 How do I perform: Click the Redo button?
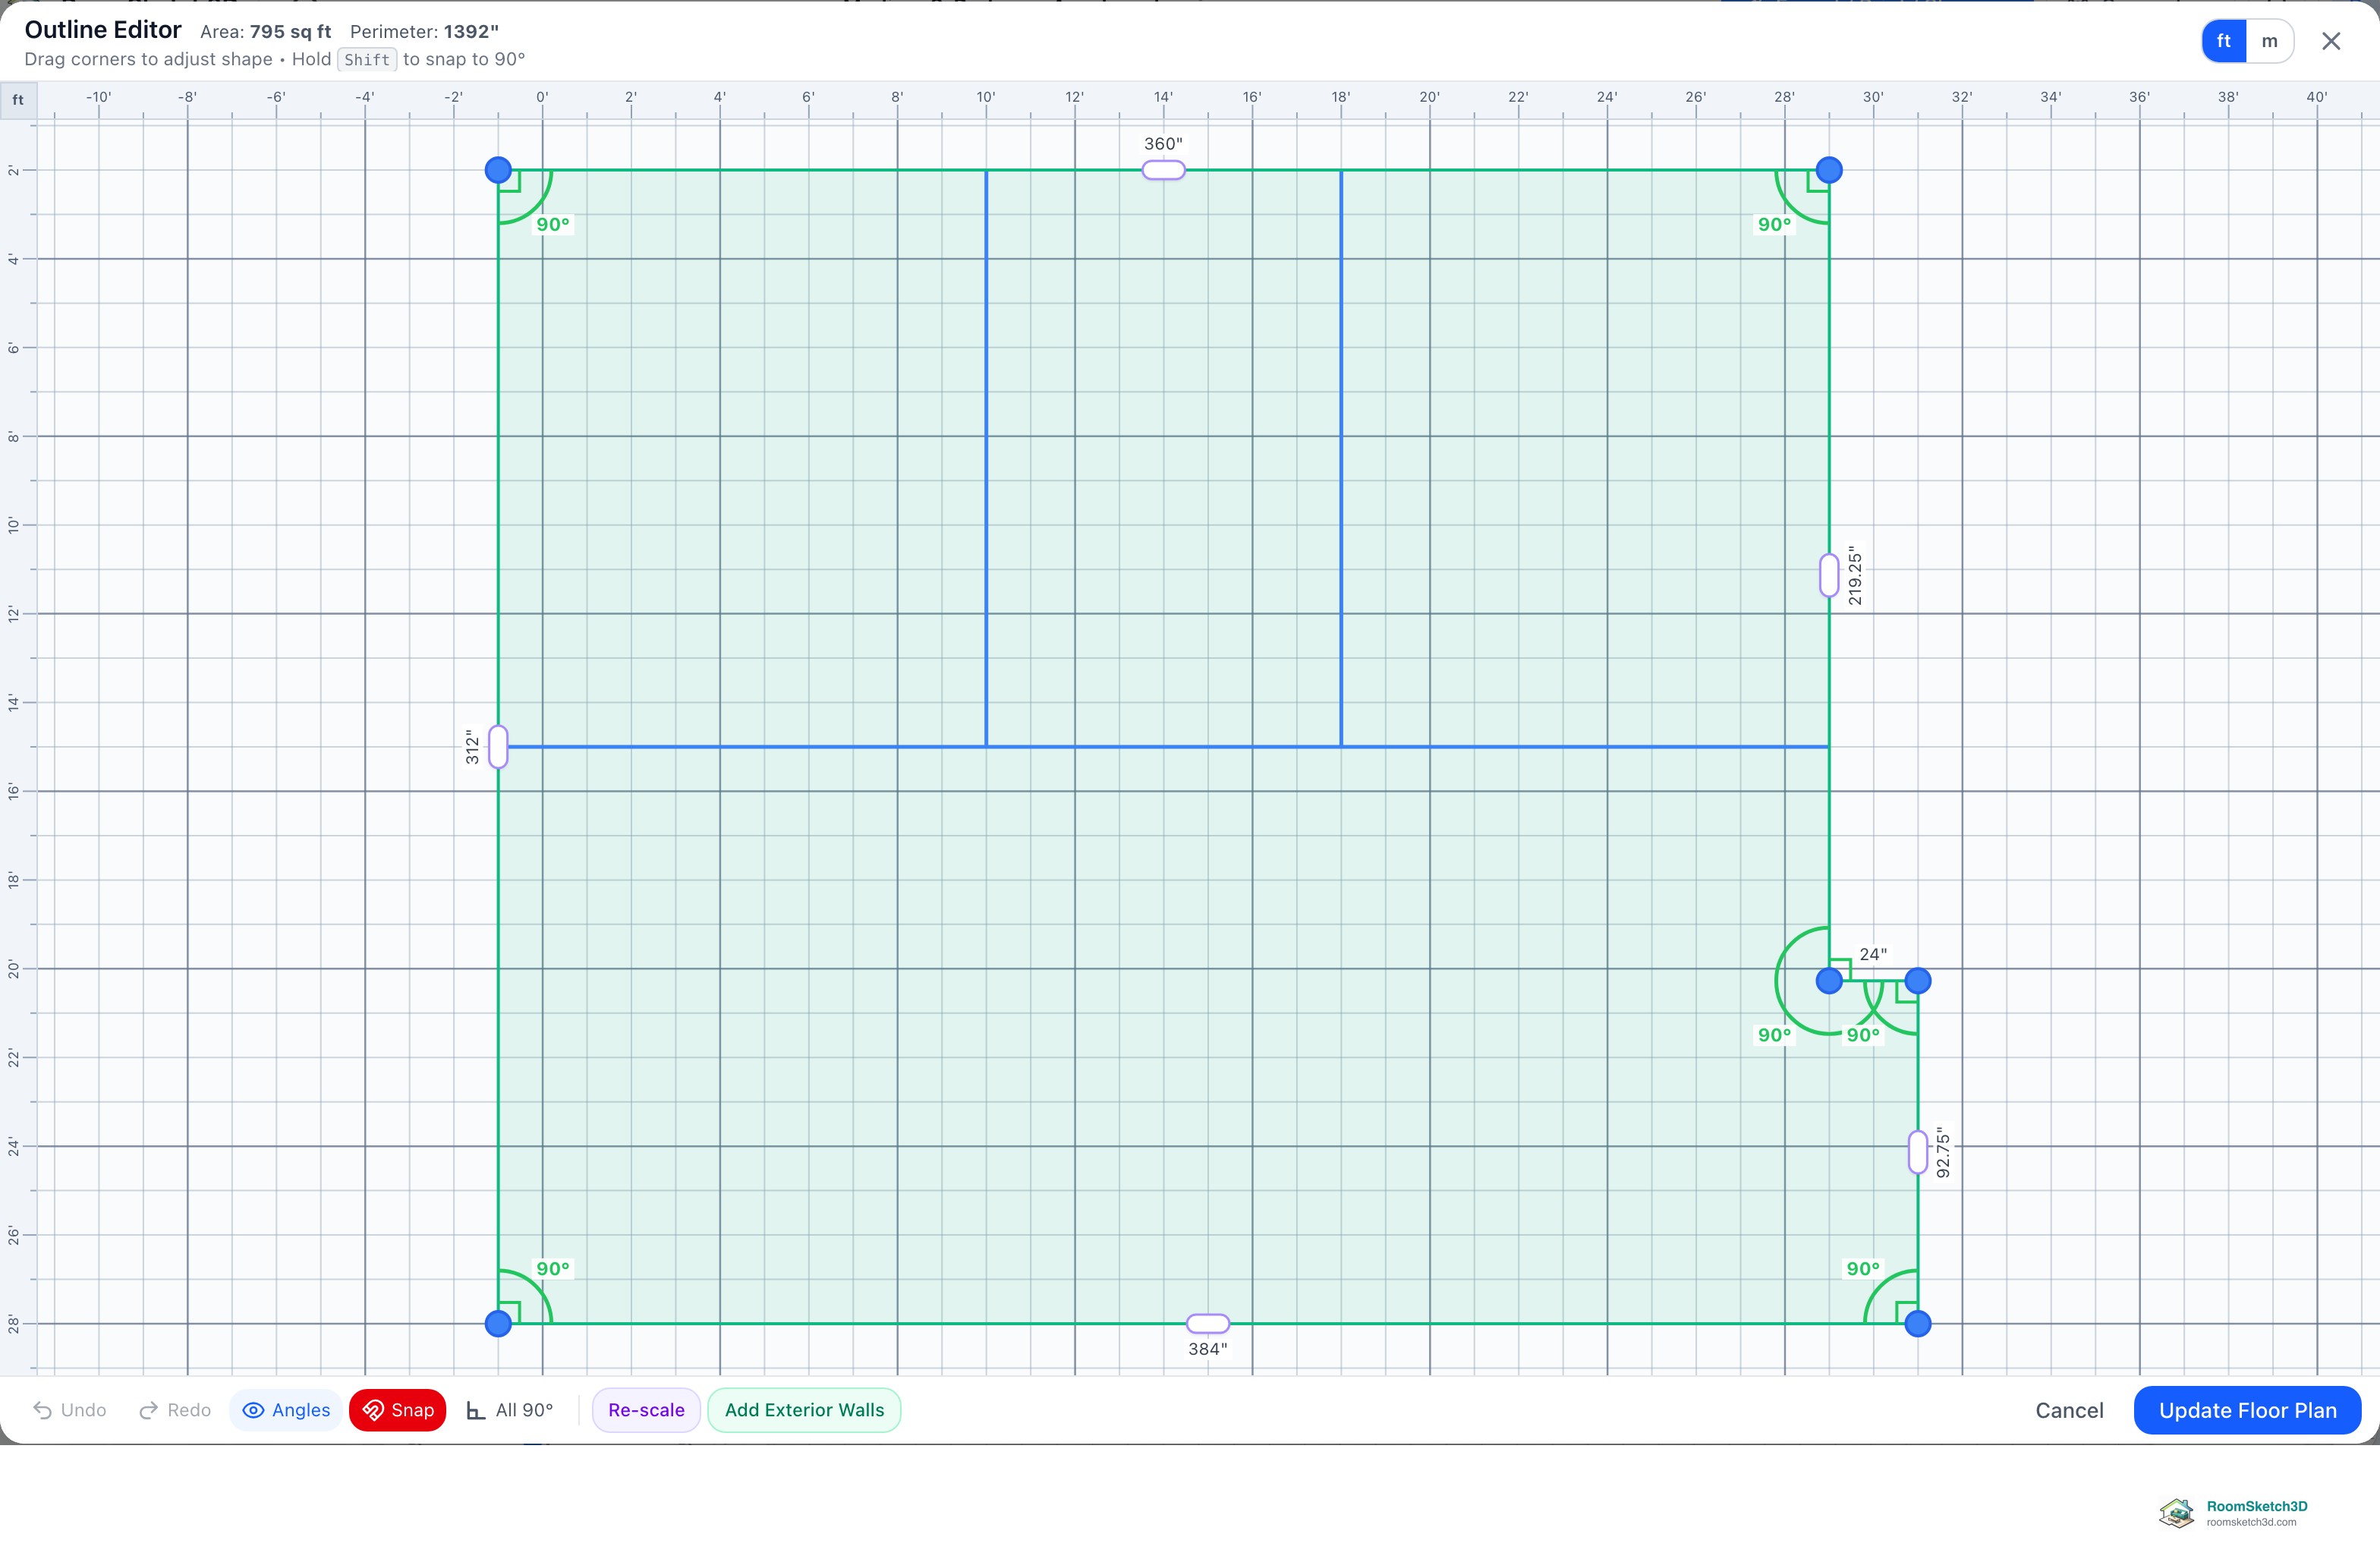tap(175, 1410)
